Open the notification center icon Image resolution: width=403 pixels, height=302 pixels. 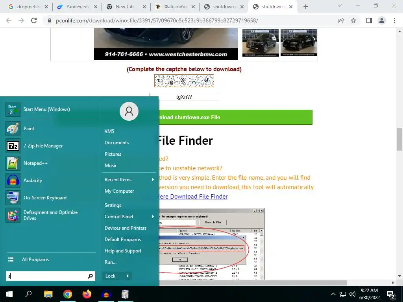[391, 295]
